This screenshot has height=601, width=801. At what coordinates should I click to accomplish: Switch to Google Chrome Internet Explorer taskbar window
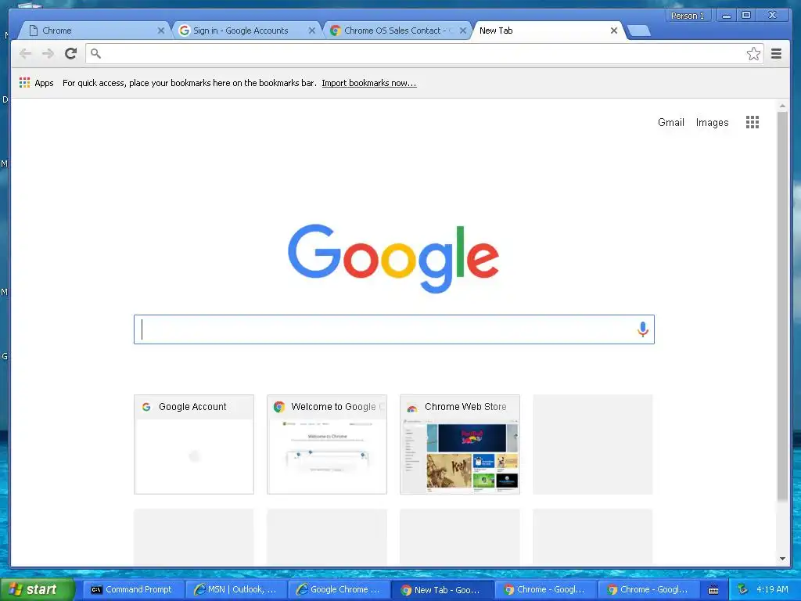coord(339,590)
